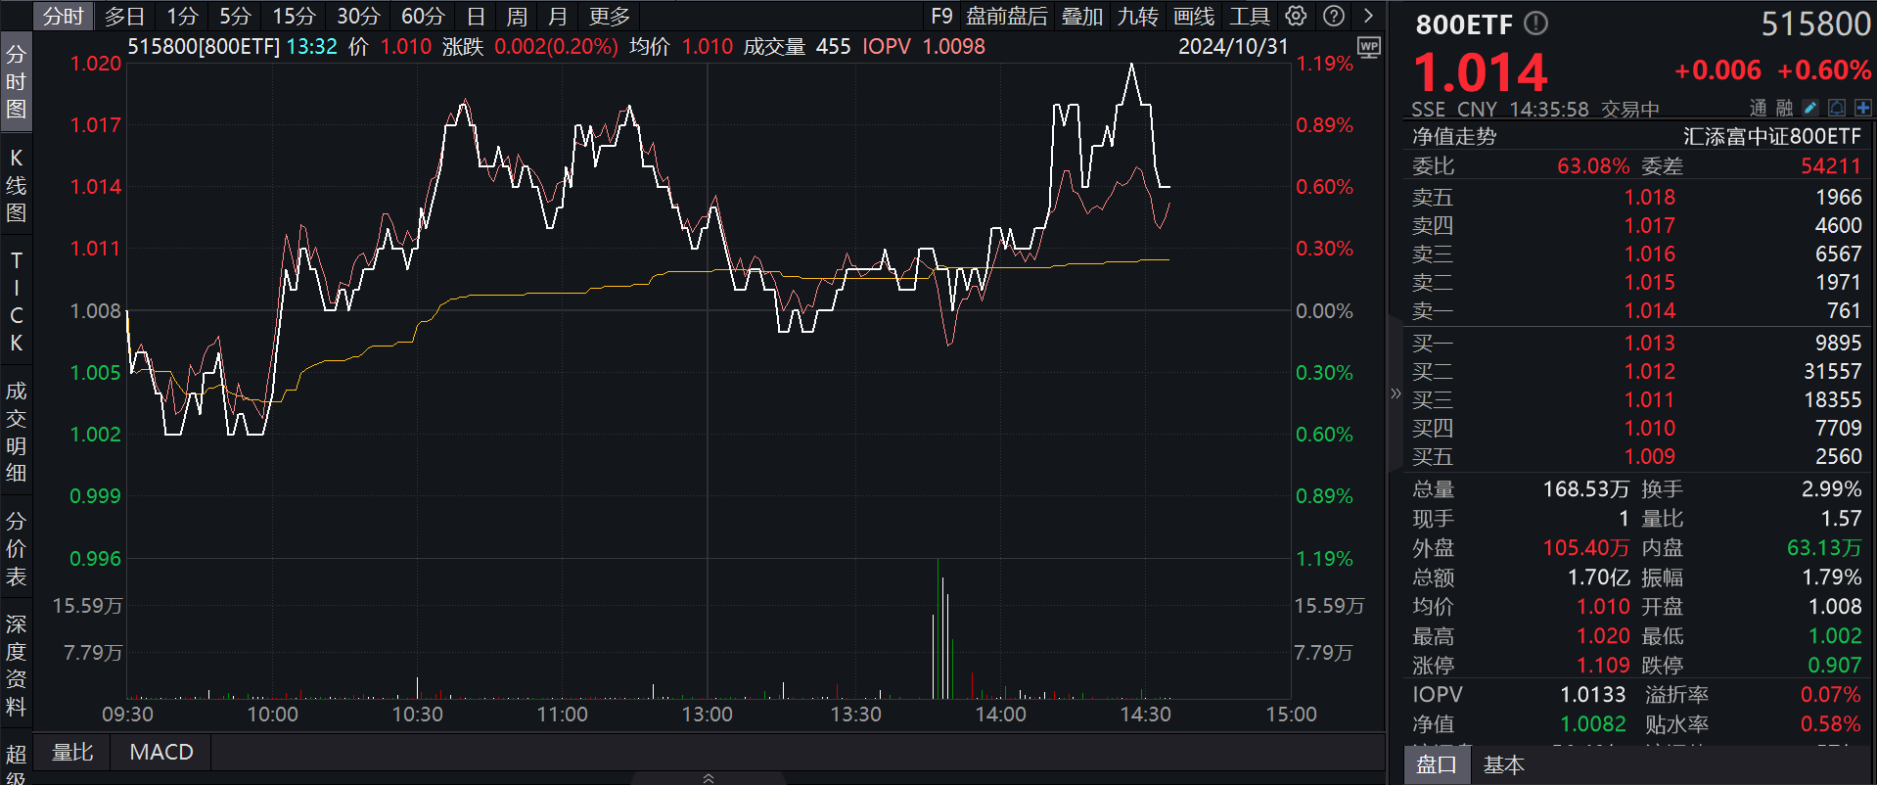Screen dimensions: 1877x785
Task: Open 更多 more periods dropdown
Action: (x=610, y=16)
